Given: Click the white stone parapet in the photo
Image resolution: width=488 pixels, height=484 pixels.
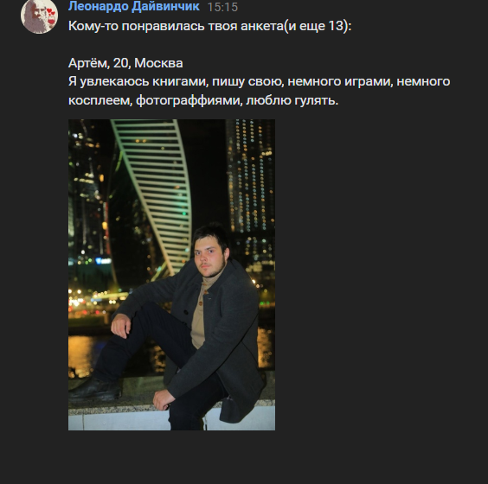Looking at the screenshot, I should 125,418.
